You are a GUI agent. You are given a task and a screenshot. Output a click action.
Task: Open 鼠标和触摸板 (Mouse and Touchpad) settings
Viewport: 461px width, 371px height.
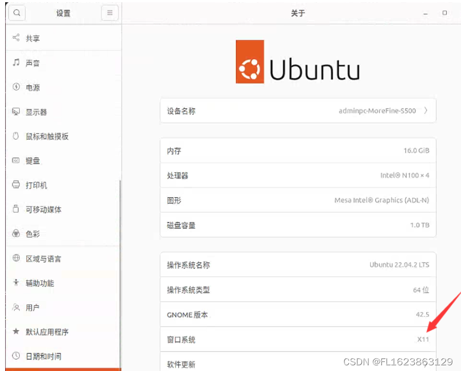click(x=47, y=136)
